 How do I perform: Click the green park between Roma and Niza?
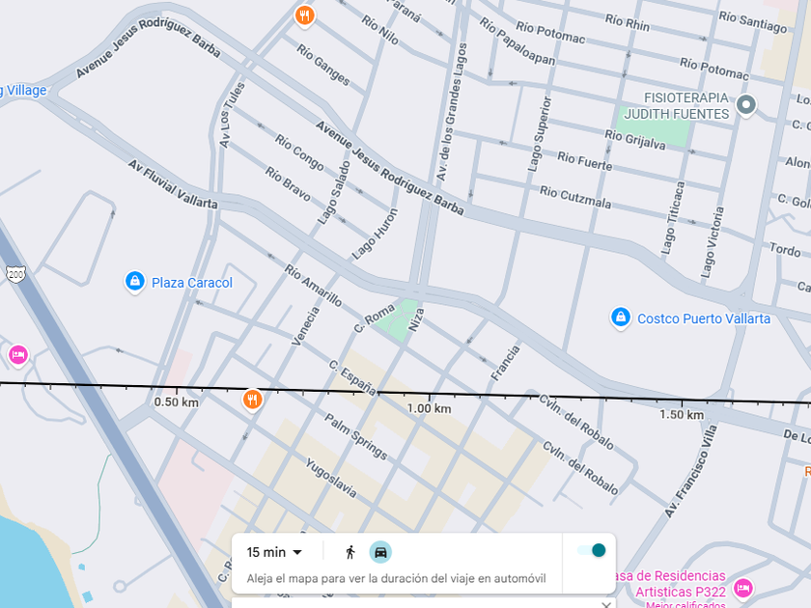click(x=397, y=319)
